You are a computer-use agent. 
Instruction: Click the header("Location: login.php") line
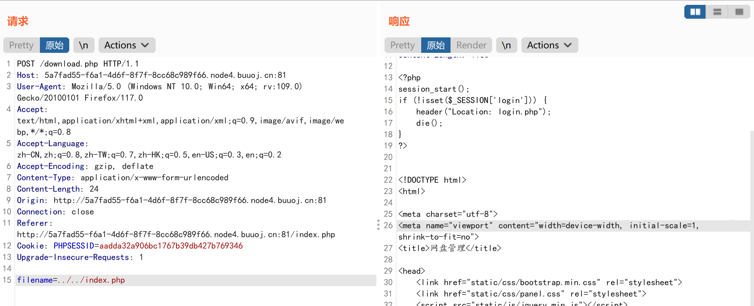coord(483,112)
